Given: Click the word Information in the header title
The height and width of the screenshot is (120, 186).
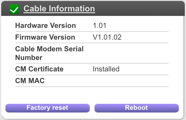Looking at the screenshot, I should click(72, 9).
